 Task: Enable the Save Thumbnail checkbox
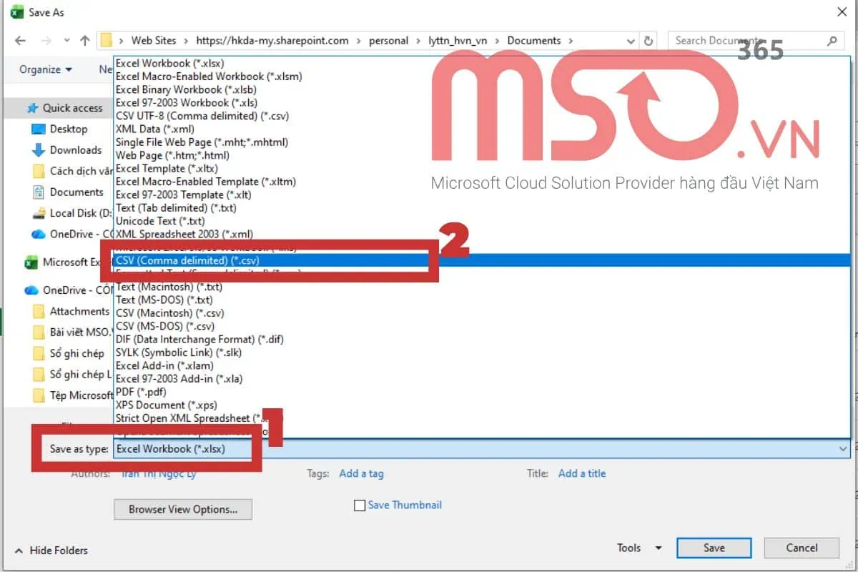pyautogui.click(x=360, y=506)
